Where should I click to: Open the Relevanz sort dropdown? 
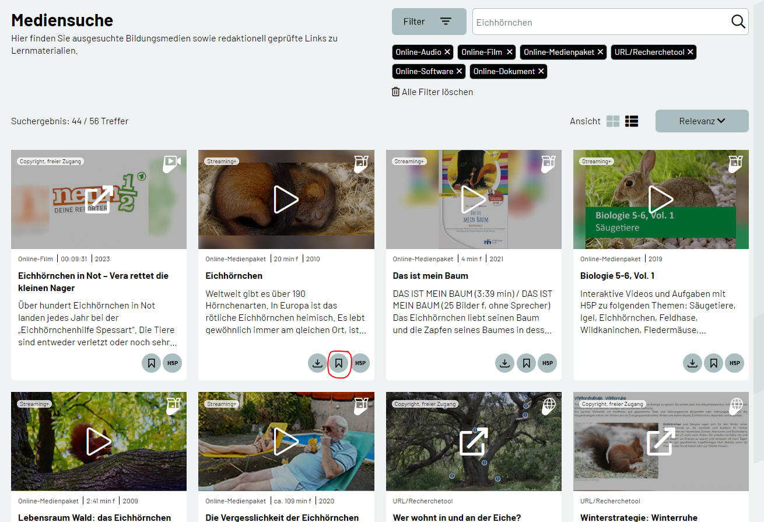tap(702, 121)
